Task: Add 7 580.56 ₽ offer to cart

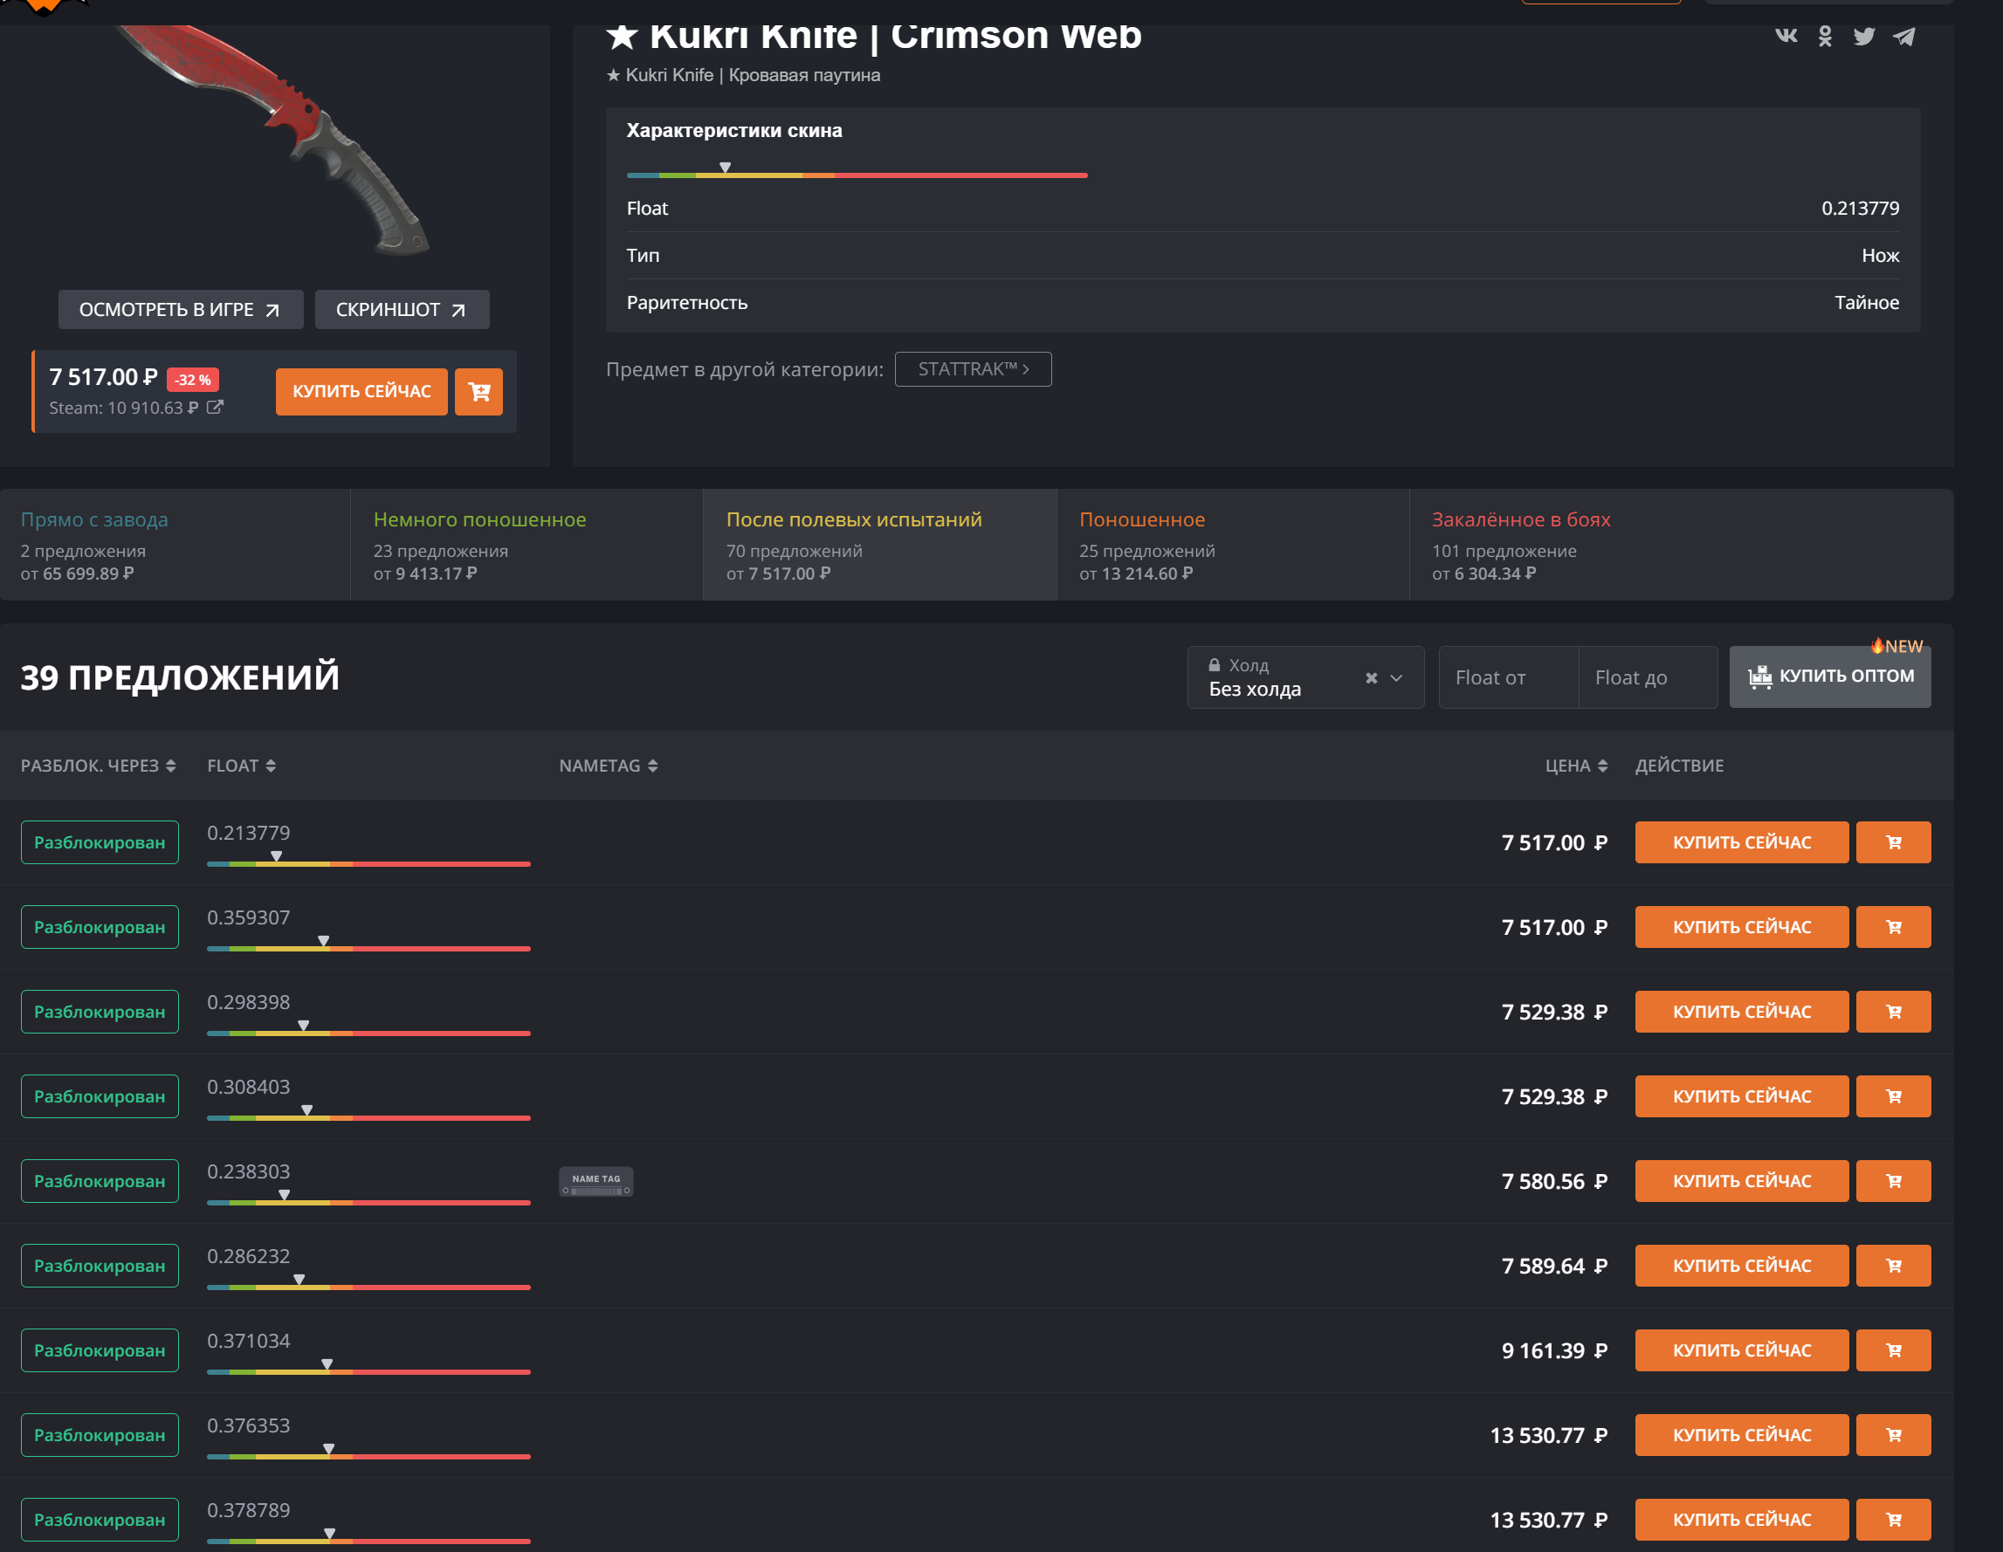Action: point(1892,1181)
